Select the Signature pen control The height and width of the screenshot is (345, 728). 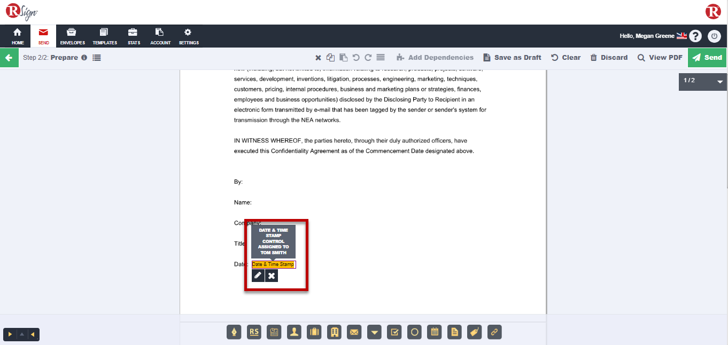click(x=234, y=332)
